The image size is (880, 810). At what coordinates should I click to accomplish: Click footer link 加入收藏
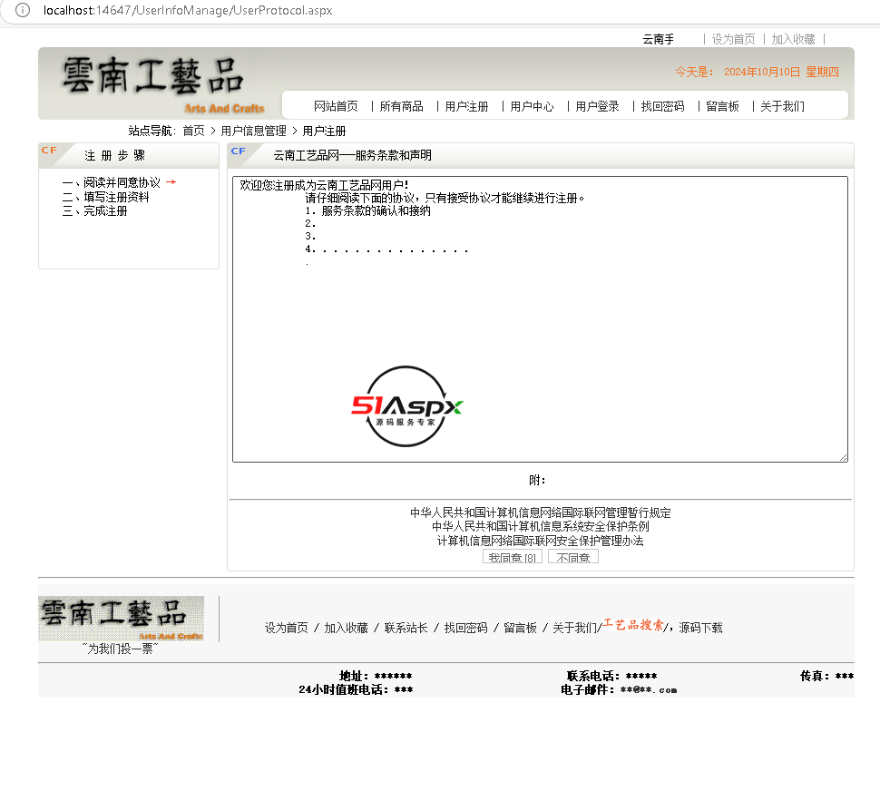click(346, 628)
